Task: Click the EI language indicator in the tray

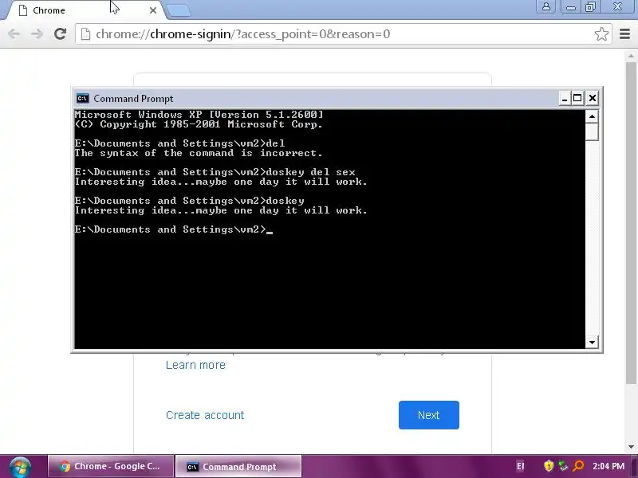Action: pos(521,466)
